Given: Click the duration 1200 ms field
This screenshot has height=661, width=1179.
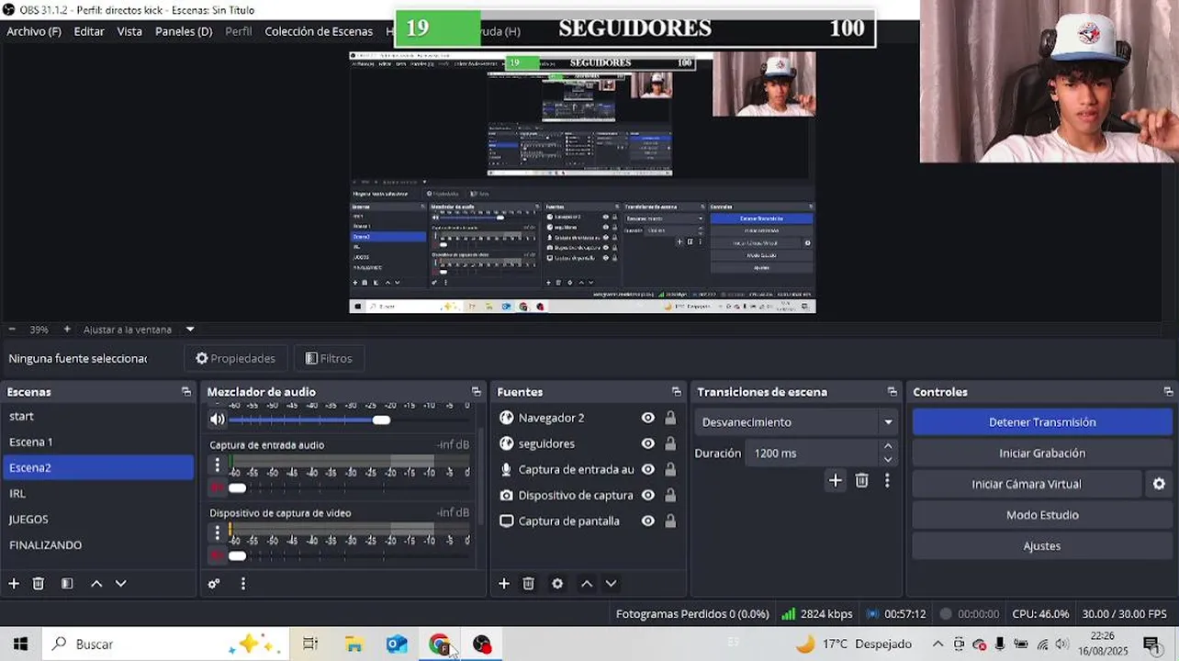Looking at the screenshot, I should point(813,453).
